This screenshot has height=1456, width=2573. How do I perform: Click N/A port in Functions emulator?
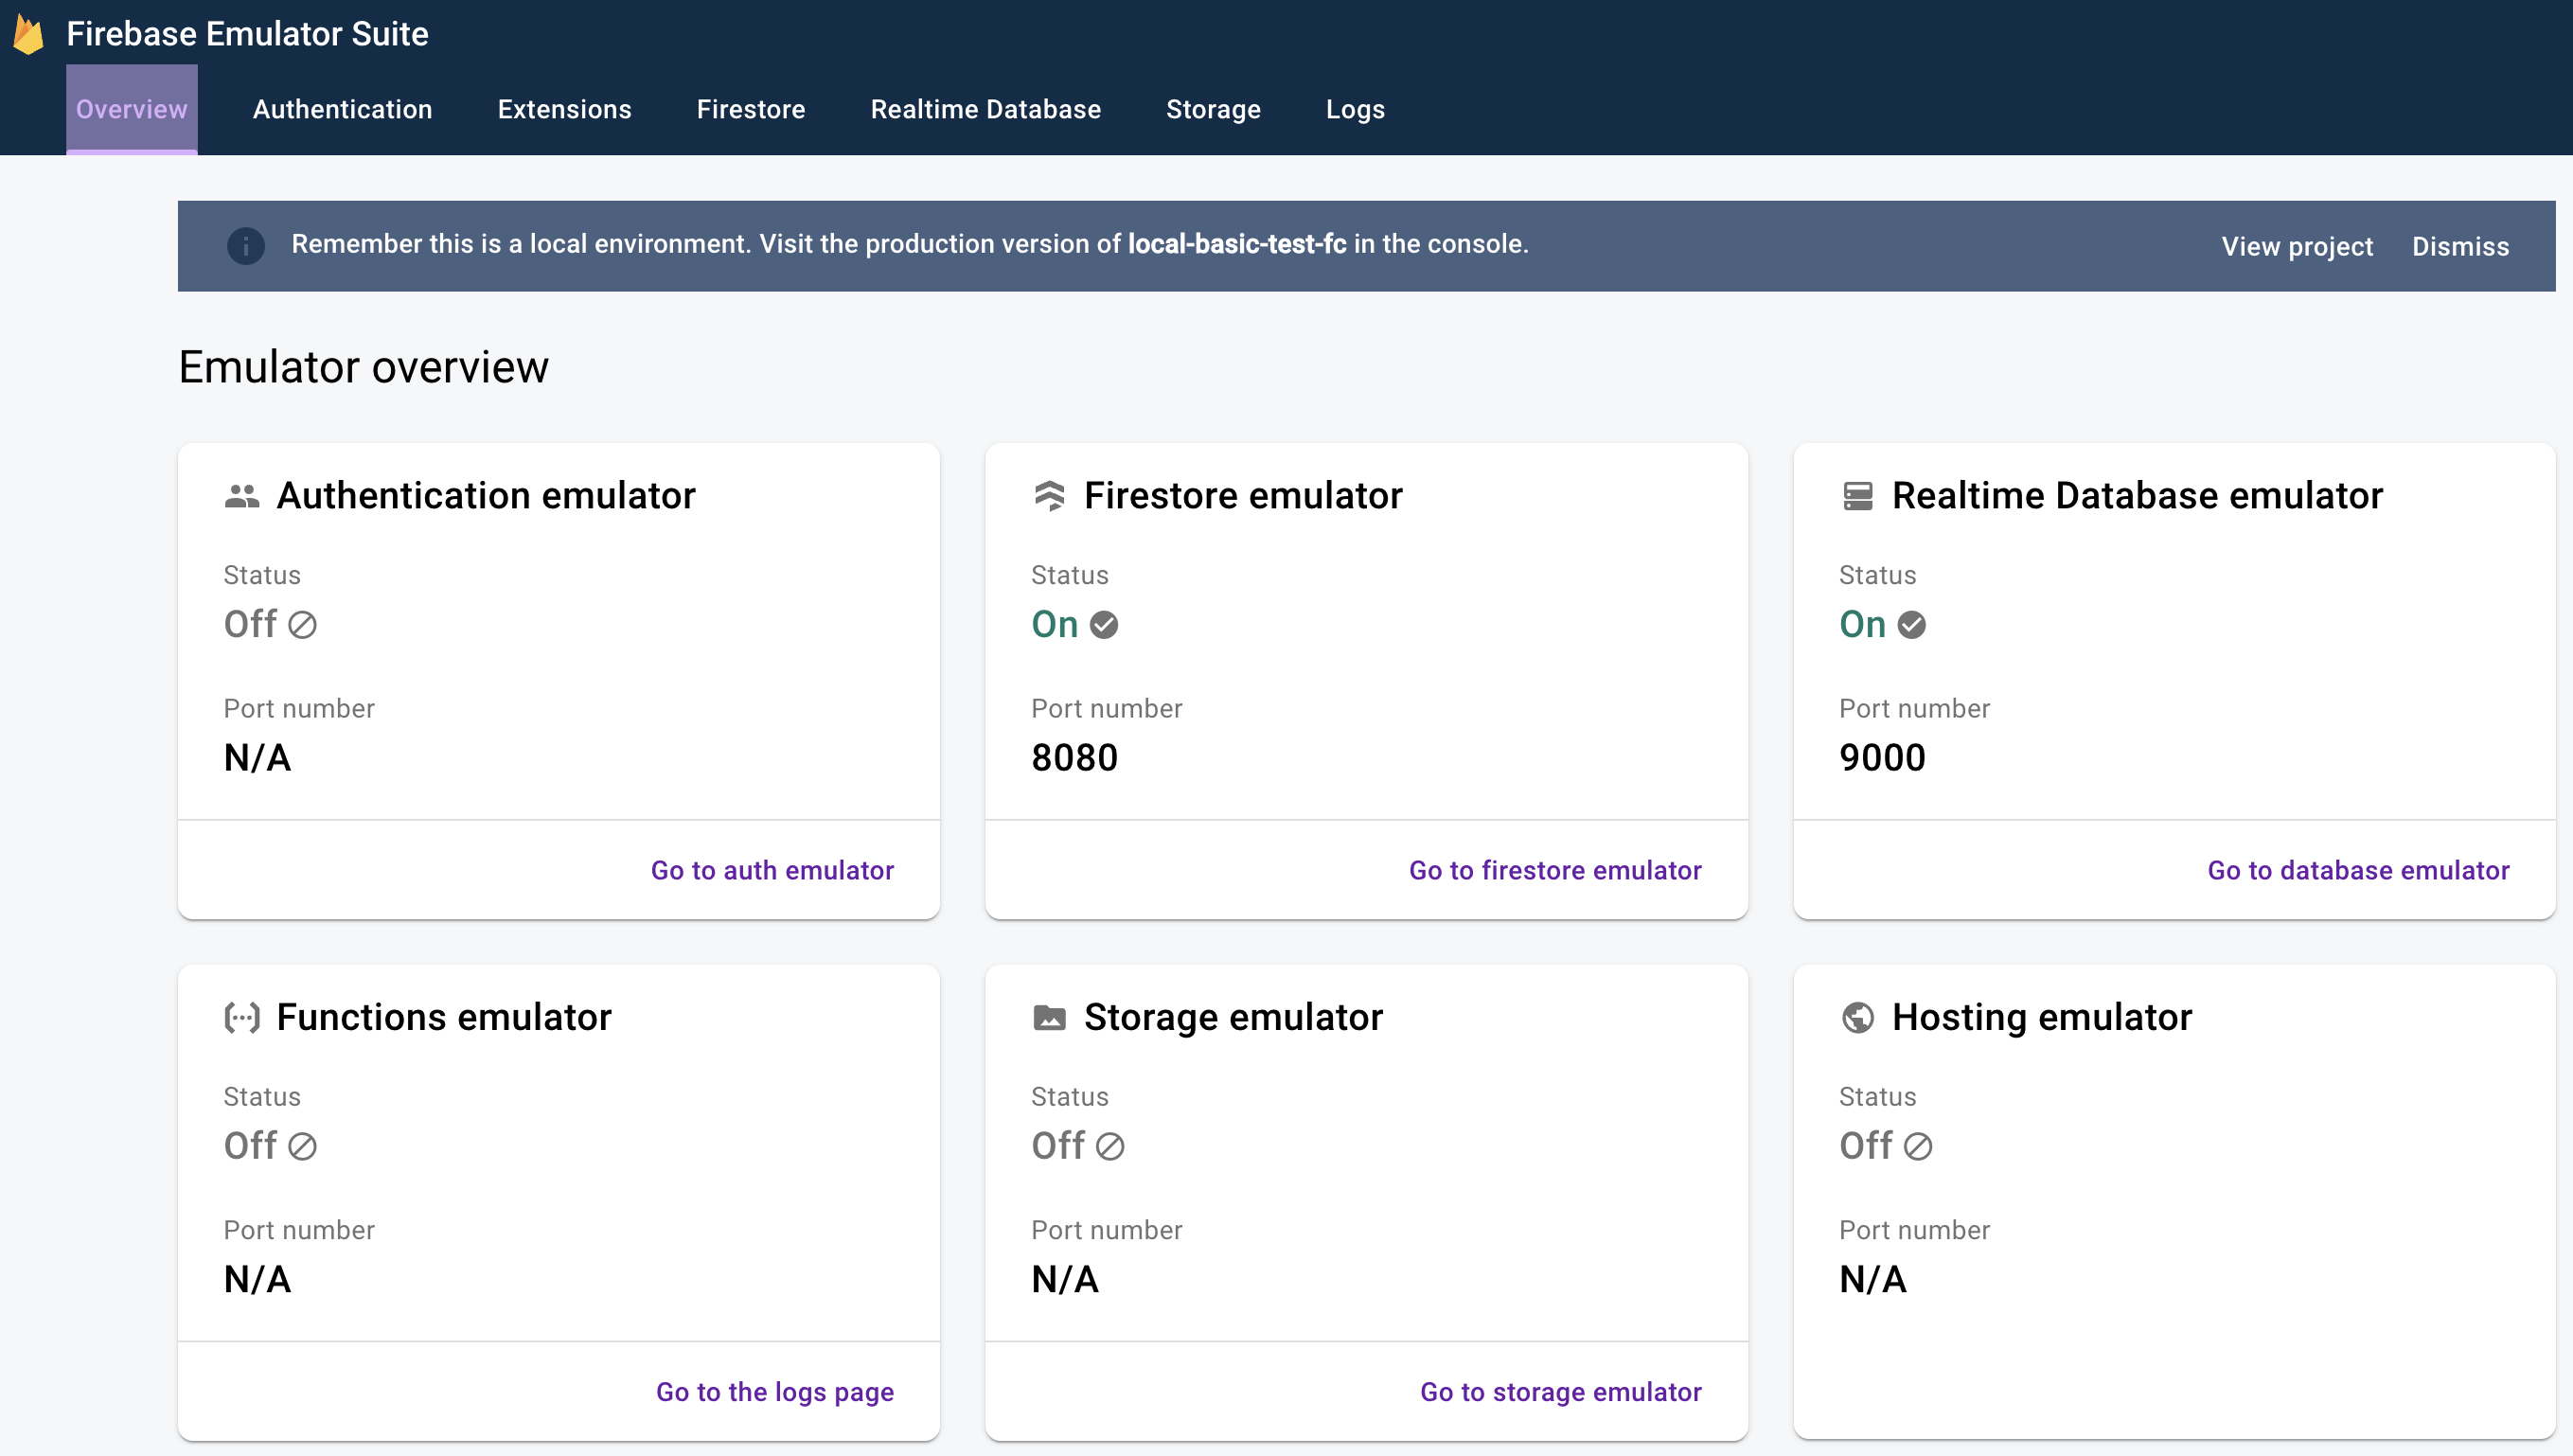click(257, 1280)
